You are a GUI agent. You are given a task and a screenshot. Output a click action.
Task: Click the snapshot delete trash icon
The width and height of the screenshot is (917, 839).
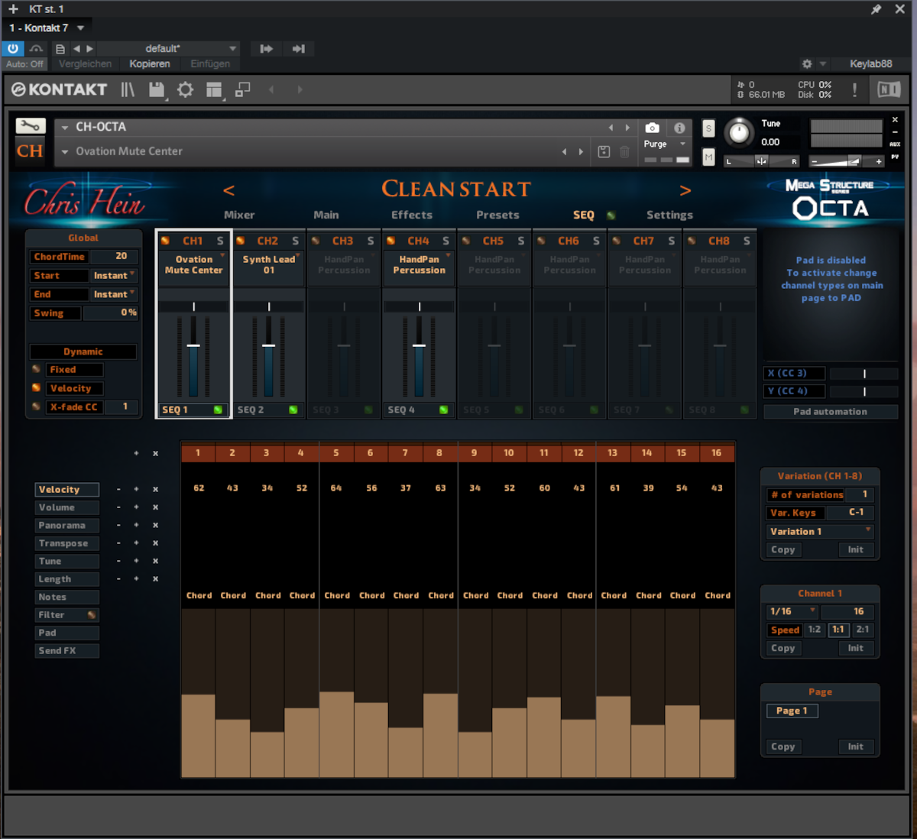coord(624,151)
